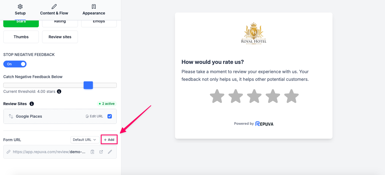The height and width of the screenshot is (175, 385).
Task: Uncheck the Google Places checkbox
Action: 110,116
